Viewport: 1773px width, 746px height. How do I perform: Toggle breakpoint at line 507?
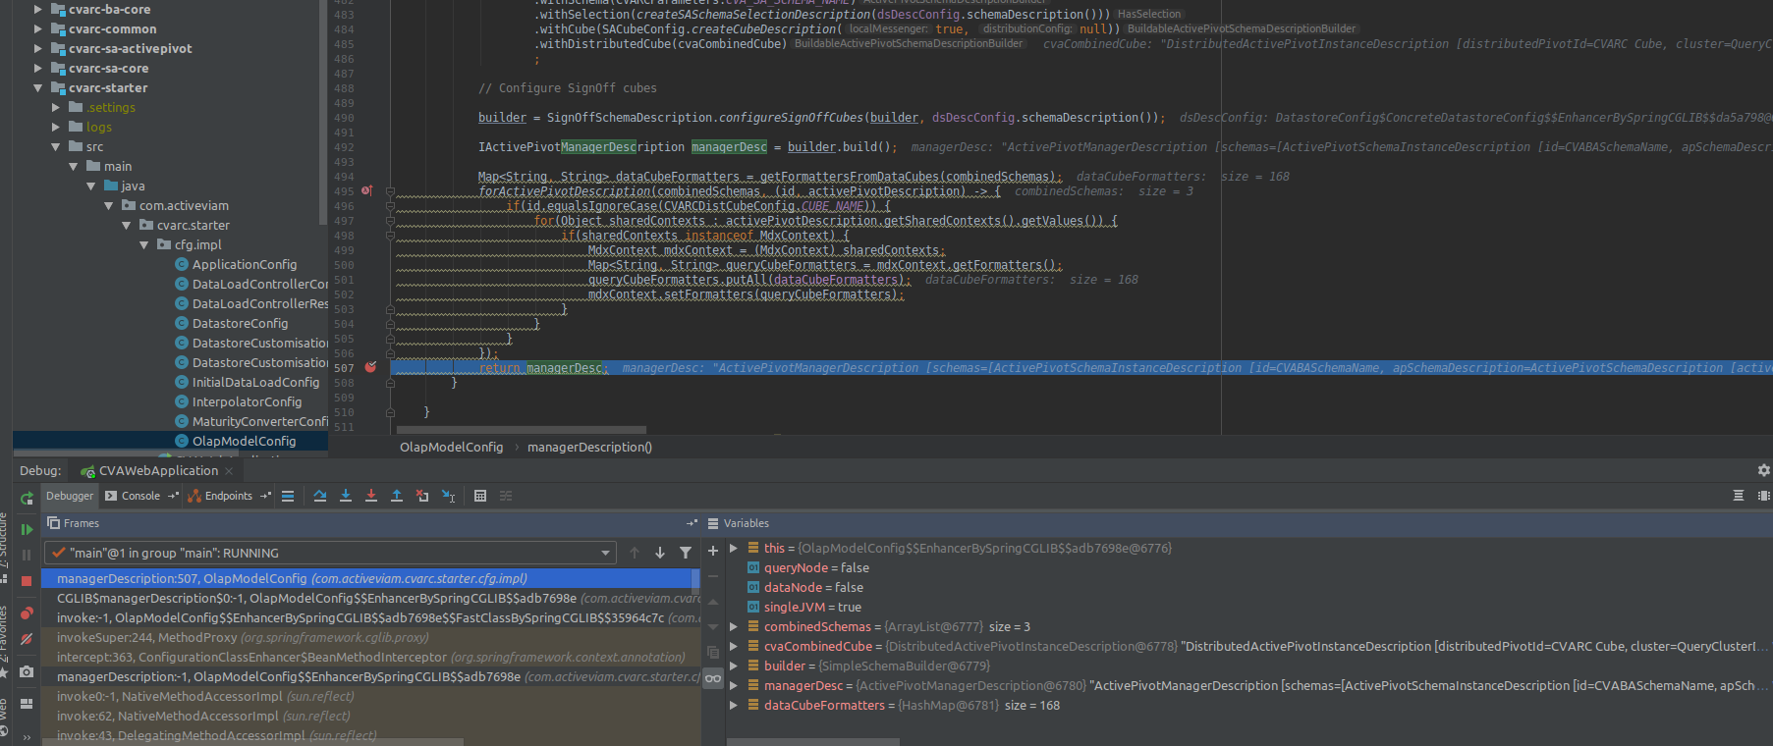click(x=370, y=367)
